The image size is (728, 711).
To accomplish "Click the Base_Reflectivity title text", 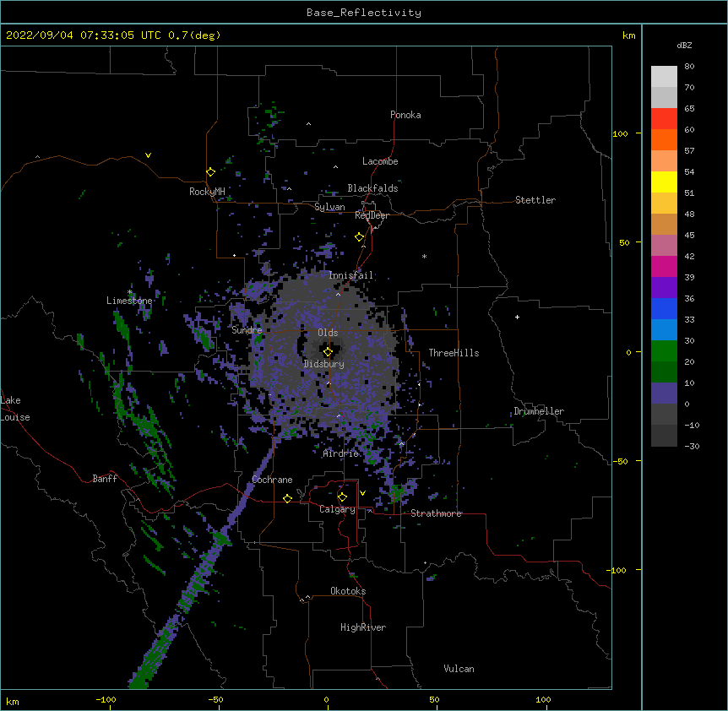I will tap(364, 13).
